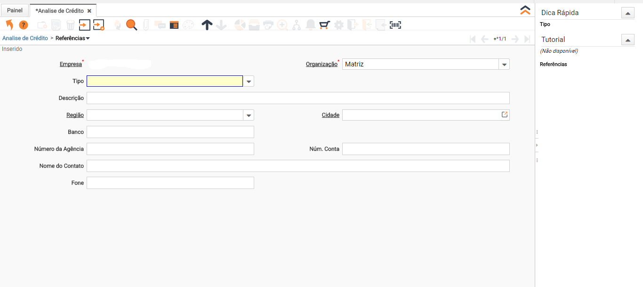Click the Descrição text field
Viewport: 643px width, 287px height.
298,98
